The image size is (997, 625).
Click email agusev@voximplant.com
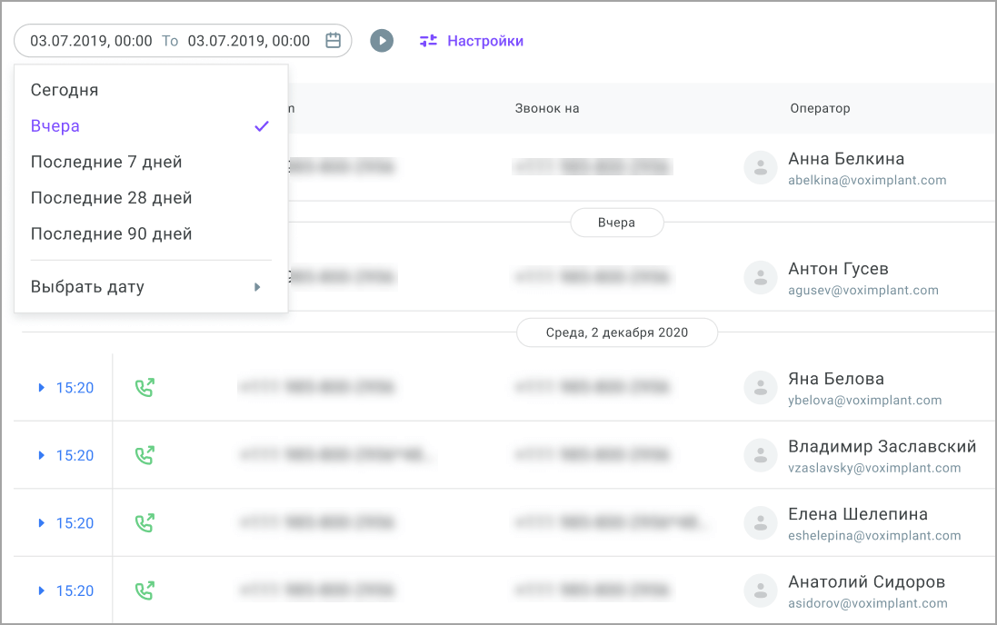point(863,291)
